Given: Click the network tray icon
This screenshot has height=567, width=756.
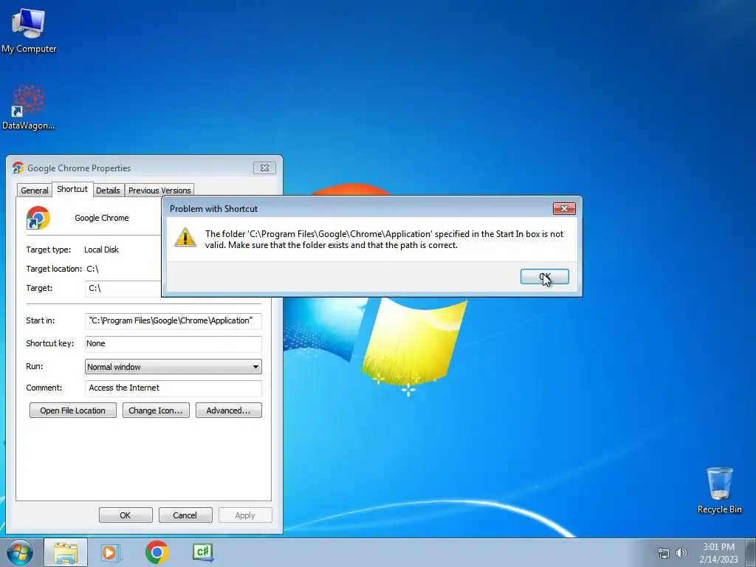Looking at the screenshot, I should [x=664, y=553].
